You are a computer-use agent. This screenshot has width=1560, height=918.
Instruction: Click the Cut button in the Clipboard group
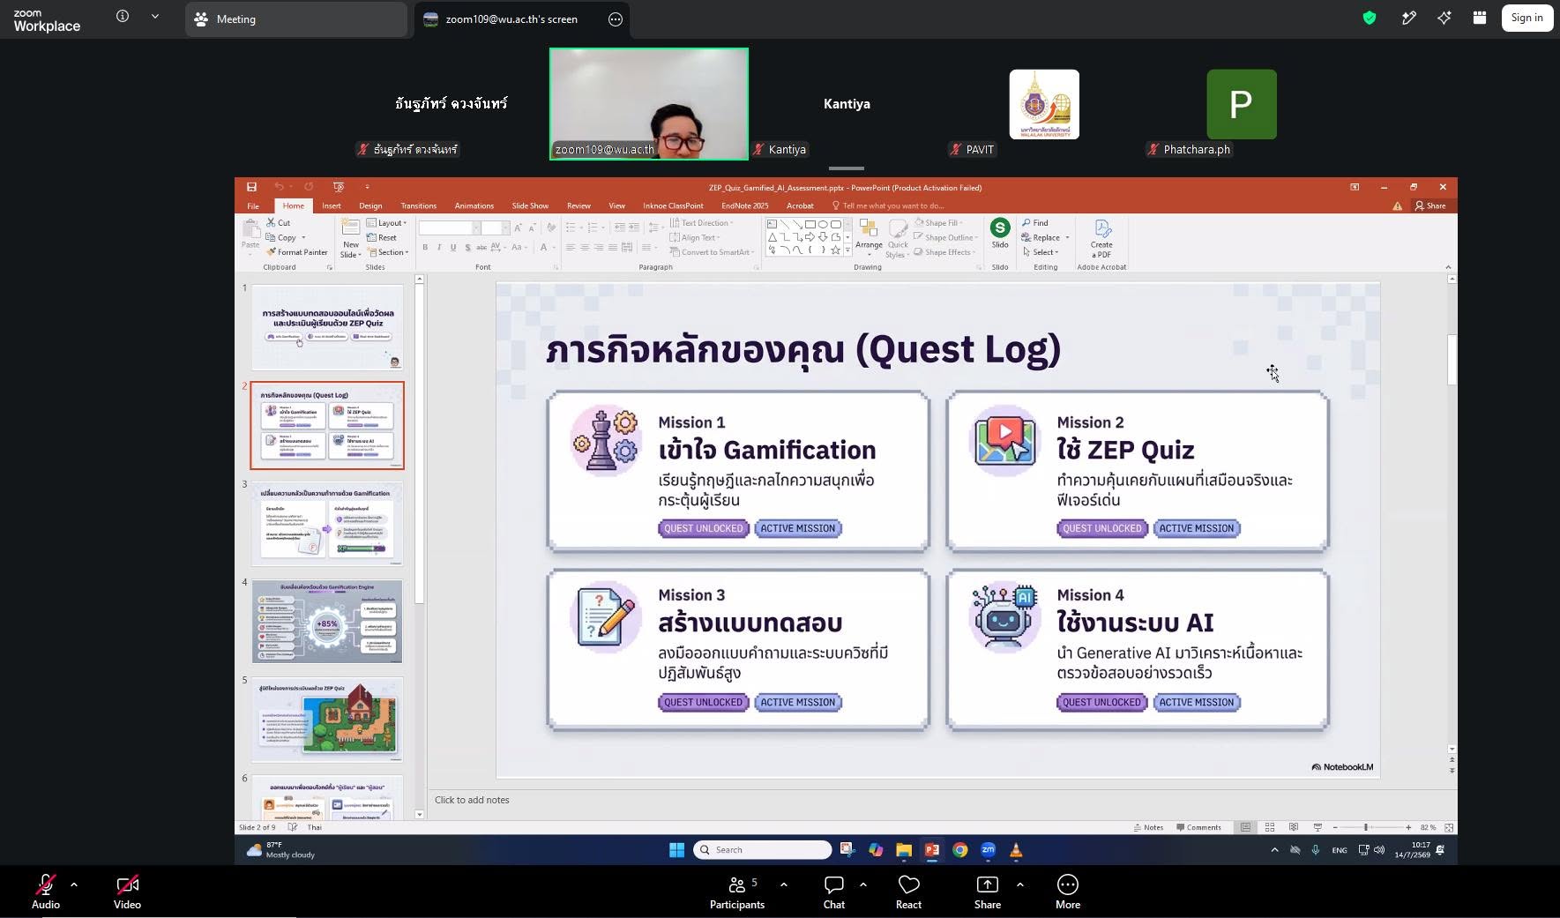coord(279,223)
